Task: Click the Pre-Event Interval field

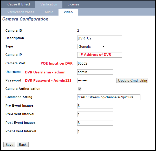Action: pyautogui.click(x=95, y=114)
